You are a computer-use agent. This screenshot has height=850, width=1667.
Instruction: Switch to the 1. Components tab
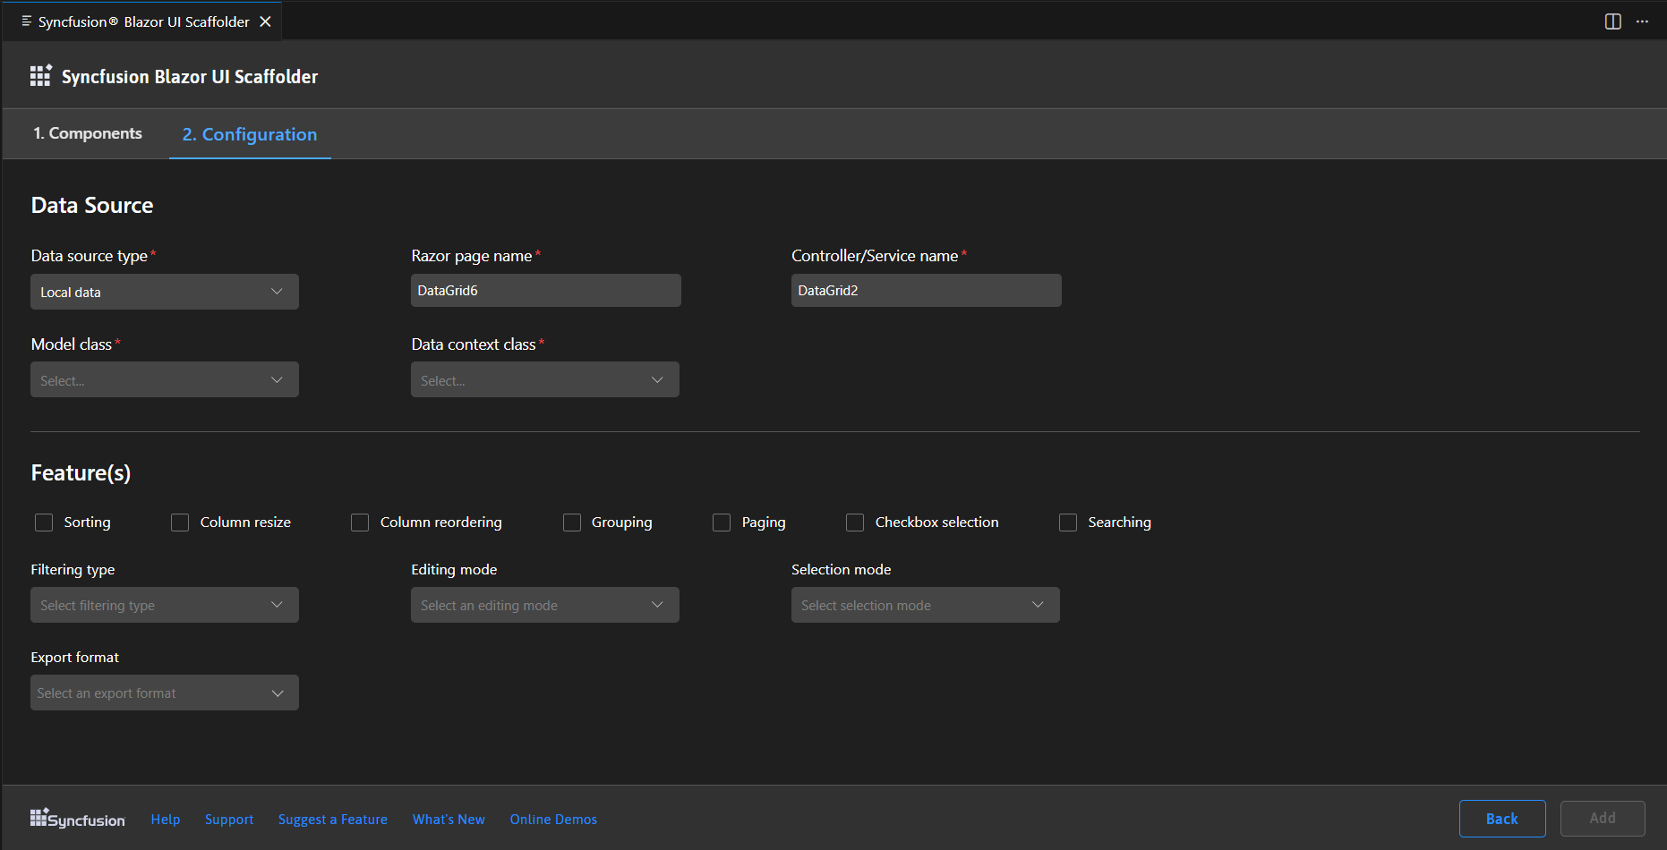click(x=88, y=133)
